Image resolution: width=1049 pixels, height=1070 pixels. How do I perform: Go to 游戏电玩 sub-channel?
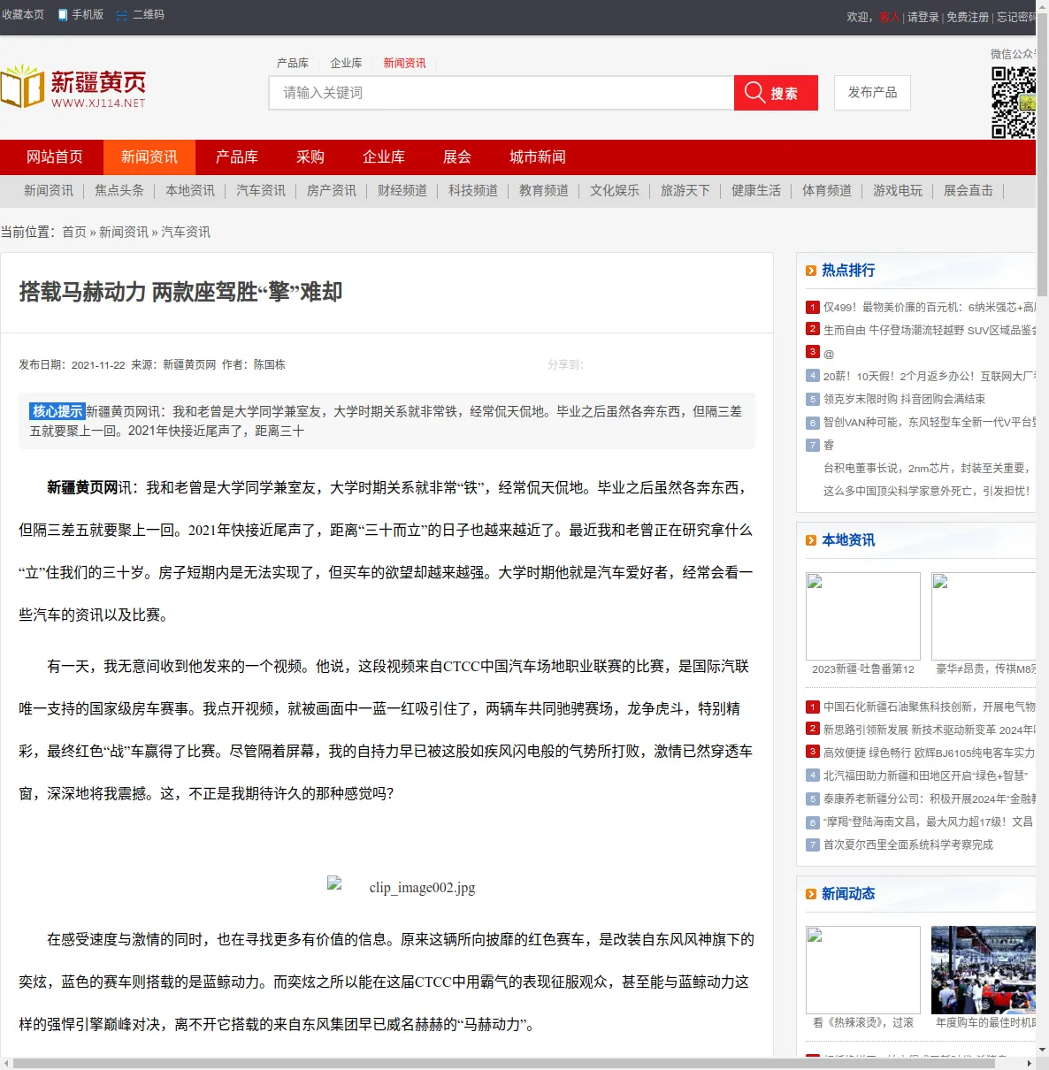[x=898, y=191]
